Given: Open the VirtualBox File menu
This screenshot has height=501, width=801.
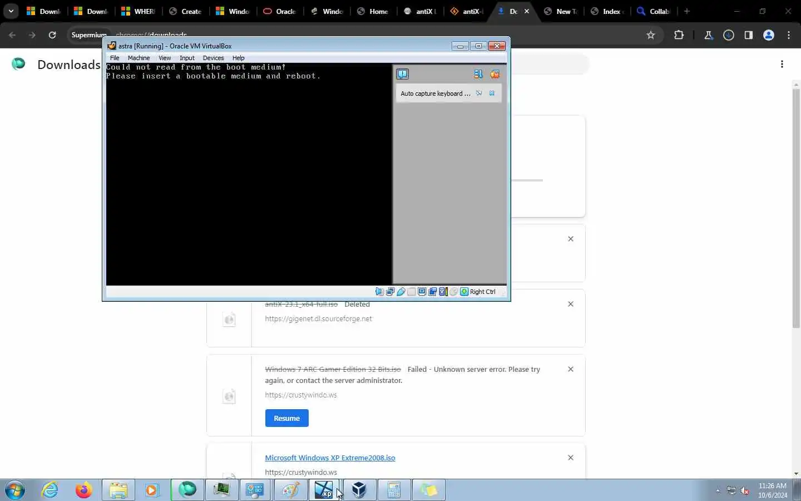Looking at the screenshot, I should point(115,58).
